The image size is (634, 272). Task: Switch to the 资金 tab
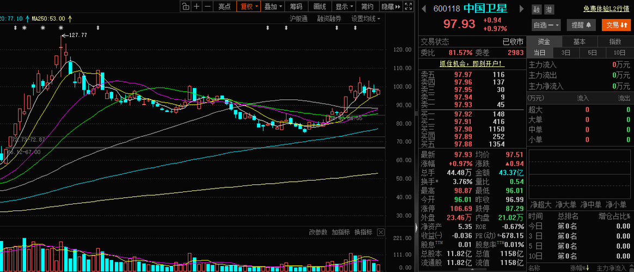[544, 41]
